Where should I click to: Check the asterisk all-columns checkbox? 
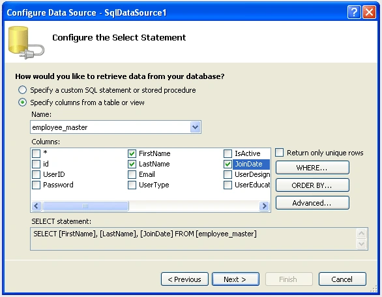coord(36,153)
